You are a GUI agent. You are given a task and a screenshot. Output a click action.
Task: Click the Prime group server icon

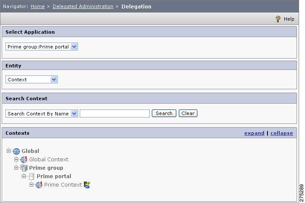pyautogui.click(x=24, y=168)
